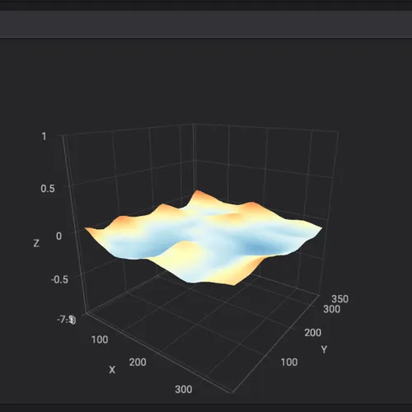Select the 300 tick on Y axis
Image resolution: width=412 pixels, height=412 pixels.
(x=331, y=309)
